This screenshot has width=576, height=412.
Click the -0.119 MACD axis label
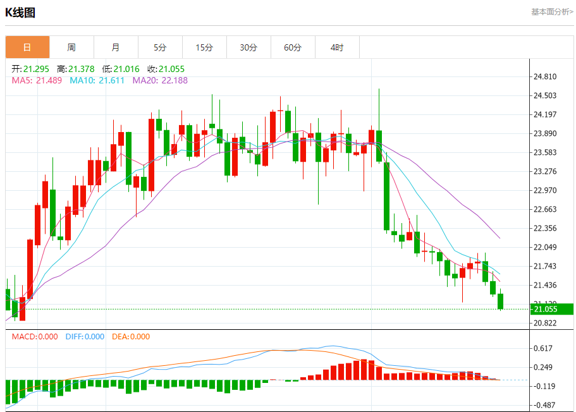[544, 386]
